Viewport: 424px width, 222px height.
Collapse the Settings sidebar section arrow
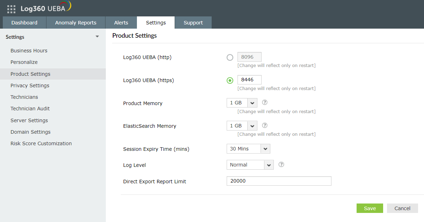[97, 37]
